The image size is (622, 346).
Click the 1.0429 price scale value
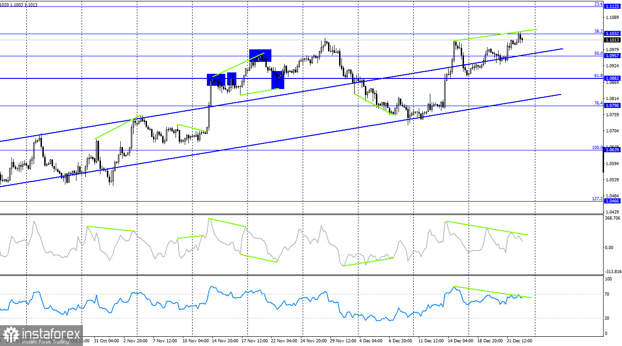tap(613, 211)
